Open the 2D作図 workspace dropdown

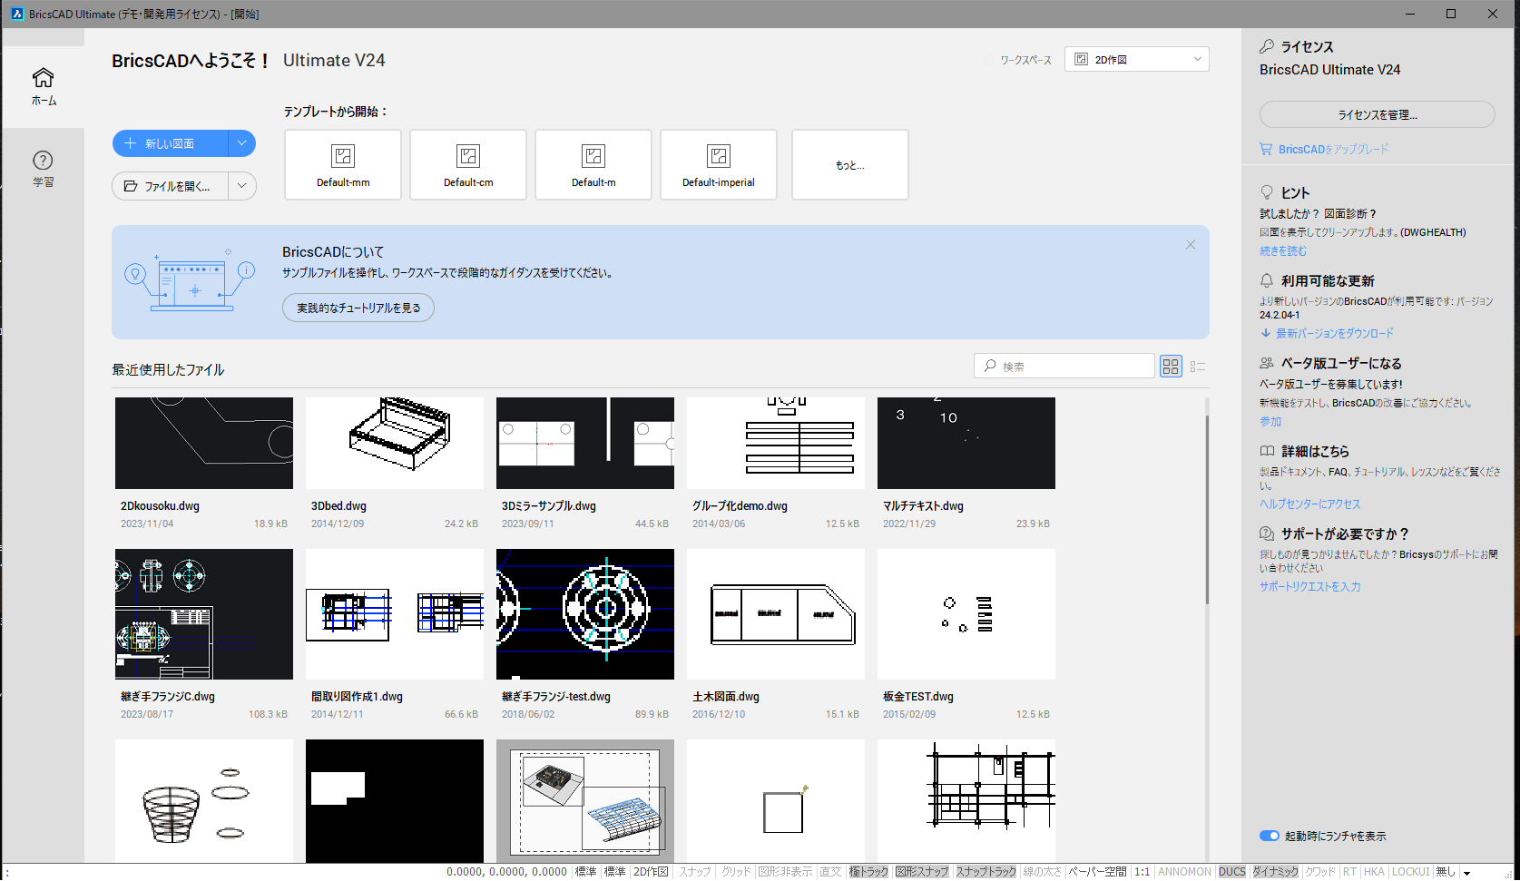click(x=1137, y=60)
